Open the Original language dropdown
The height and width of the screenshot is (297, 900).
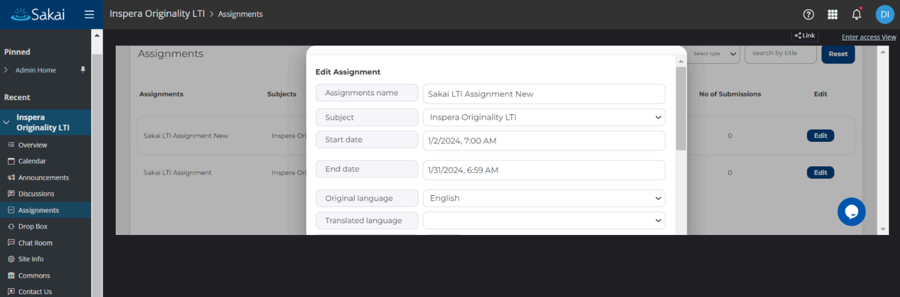tap(544, 198)
